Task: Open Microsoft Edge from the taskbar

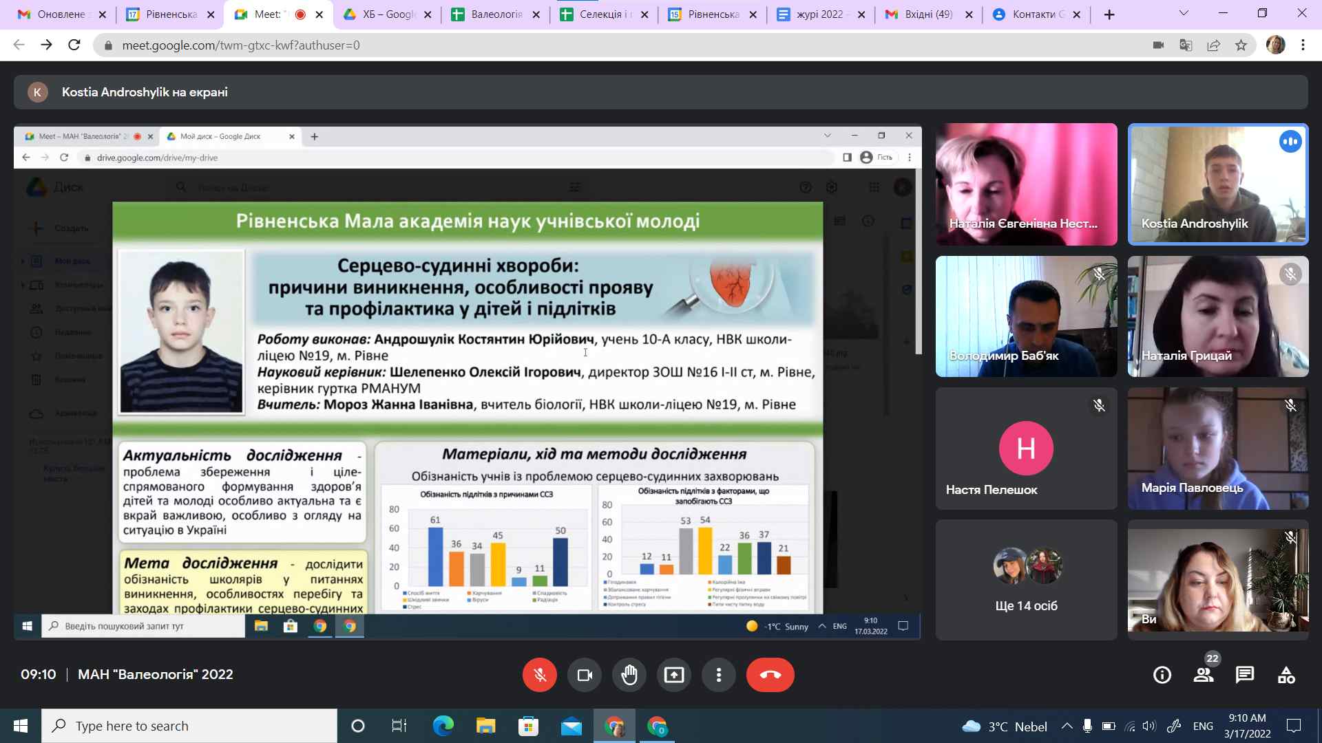Action: (x=443, y=726)
